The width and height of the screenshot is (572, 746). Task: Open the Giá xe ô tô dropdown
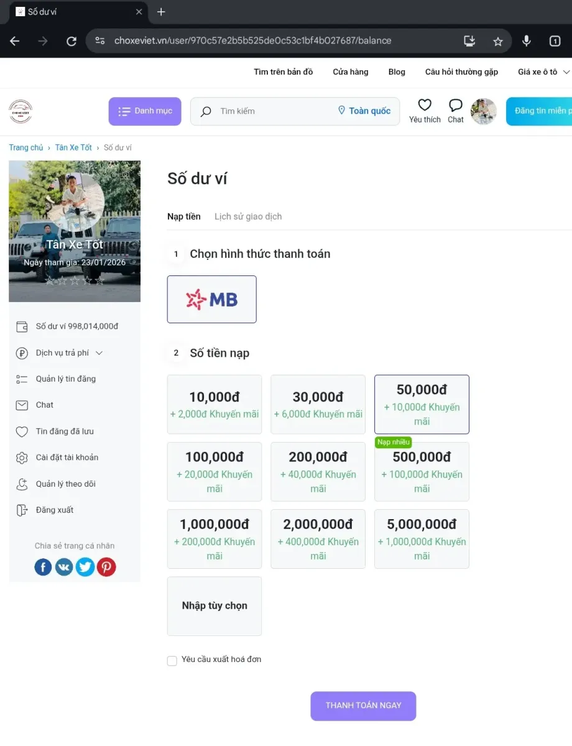[543, 72]
